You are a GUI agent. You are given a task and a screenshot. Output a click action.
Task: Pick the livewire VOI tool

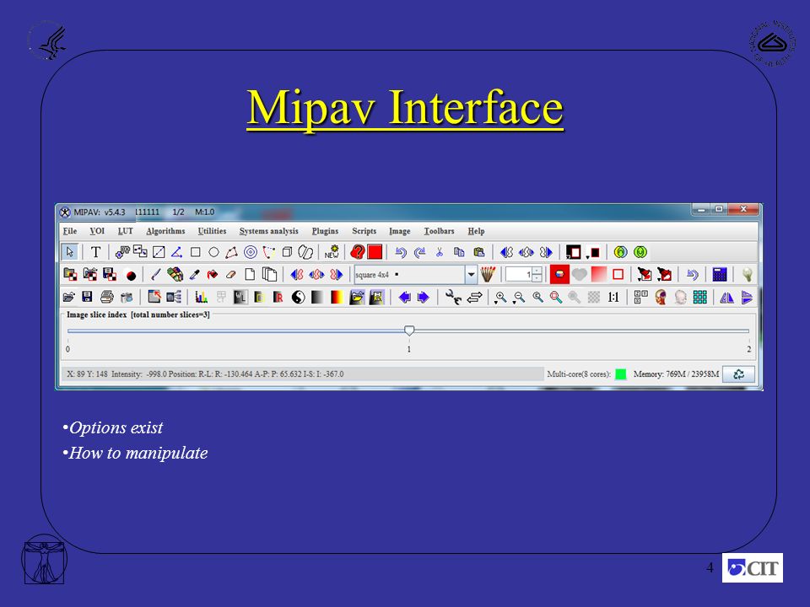[x=268, y=252]
